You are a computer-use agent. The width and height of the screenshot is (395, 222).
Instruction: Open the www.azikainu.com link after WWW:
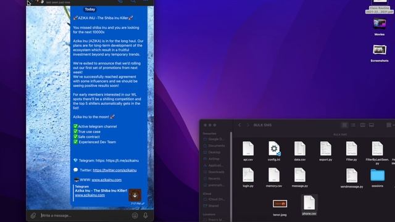pyautogui.click(x=107, y=179)
